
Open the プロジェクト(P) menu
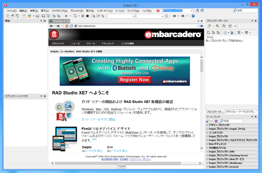(x=77, y=11)
